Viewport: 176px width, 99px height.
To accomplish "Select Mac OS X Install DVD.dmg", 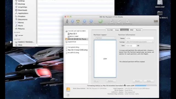I will [76, 50].
